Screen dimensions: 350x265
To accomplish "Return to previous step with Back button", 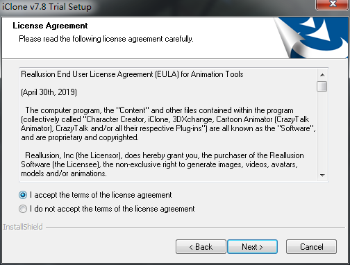I will 201,247.
